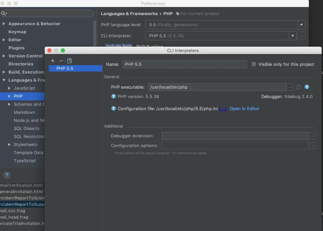
Task: Expand Schemas and DTDs node
Action: (9, 104)
